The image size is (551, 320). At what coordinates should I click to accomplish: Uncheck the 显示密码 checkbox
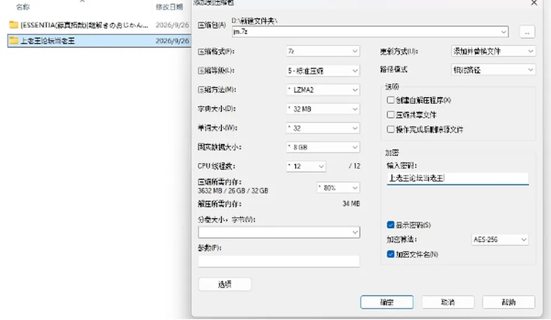pos(390,225)
